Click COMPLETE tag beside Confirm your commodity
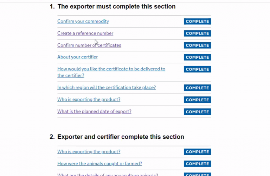The height and width of the screenshot is (176, 270). (x=197, y=21)
